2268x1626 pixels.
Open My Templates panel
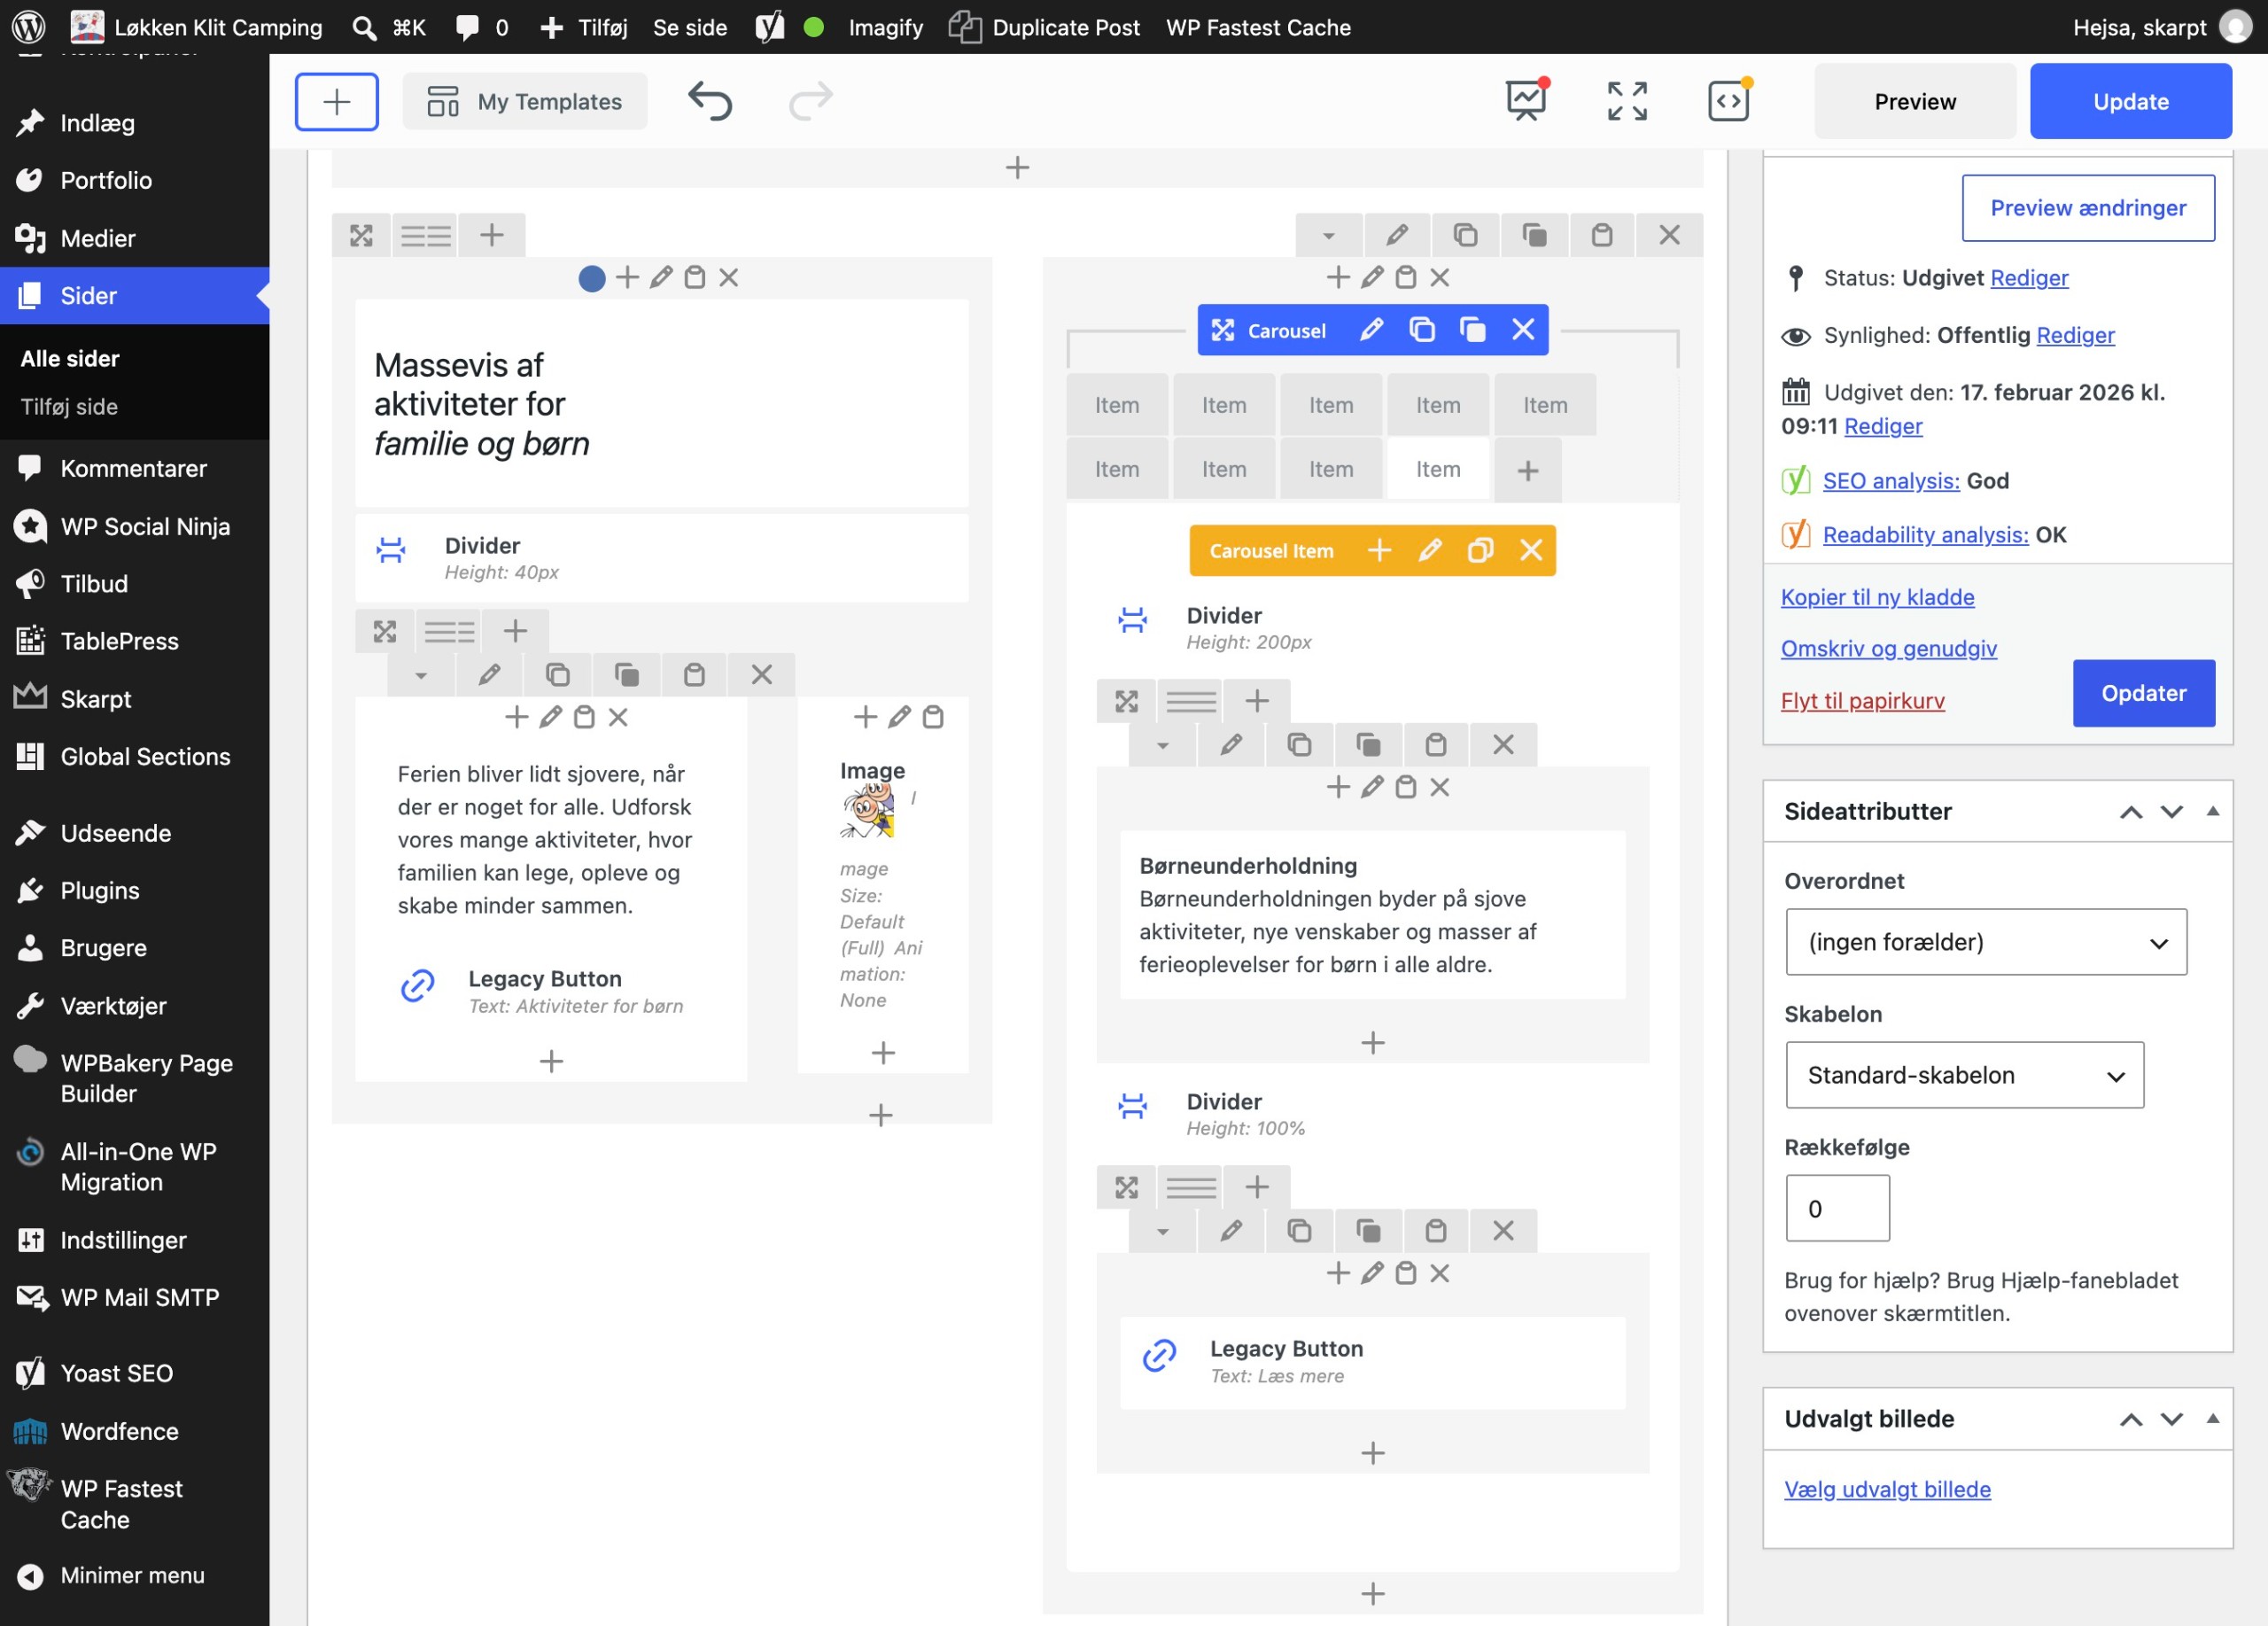525,101
